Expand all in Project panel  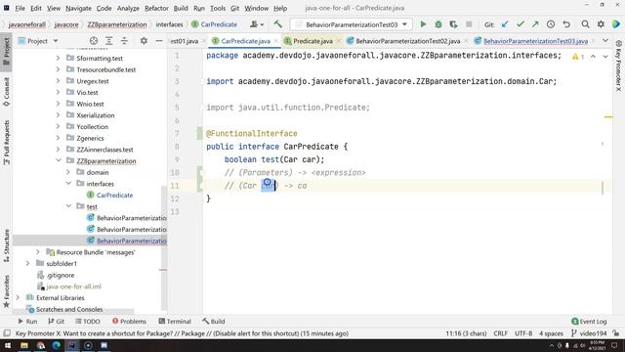108,41
